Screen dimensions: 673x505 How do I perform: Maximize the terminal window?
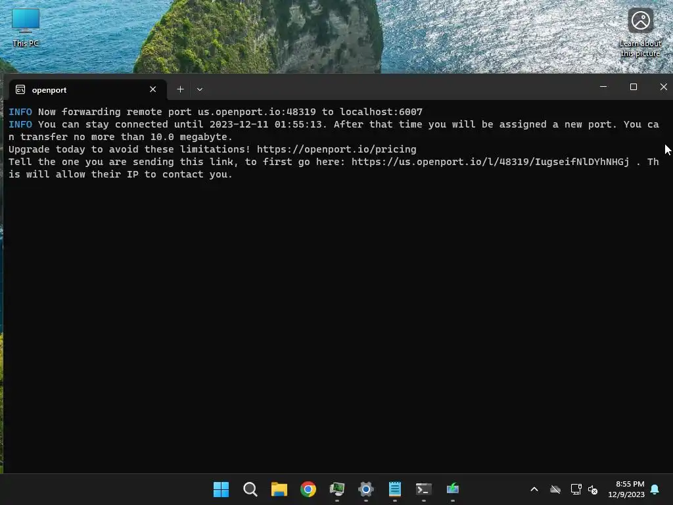[633, 87]
